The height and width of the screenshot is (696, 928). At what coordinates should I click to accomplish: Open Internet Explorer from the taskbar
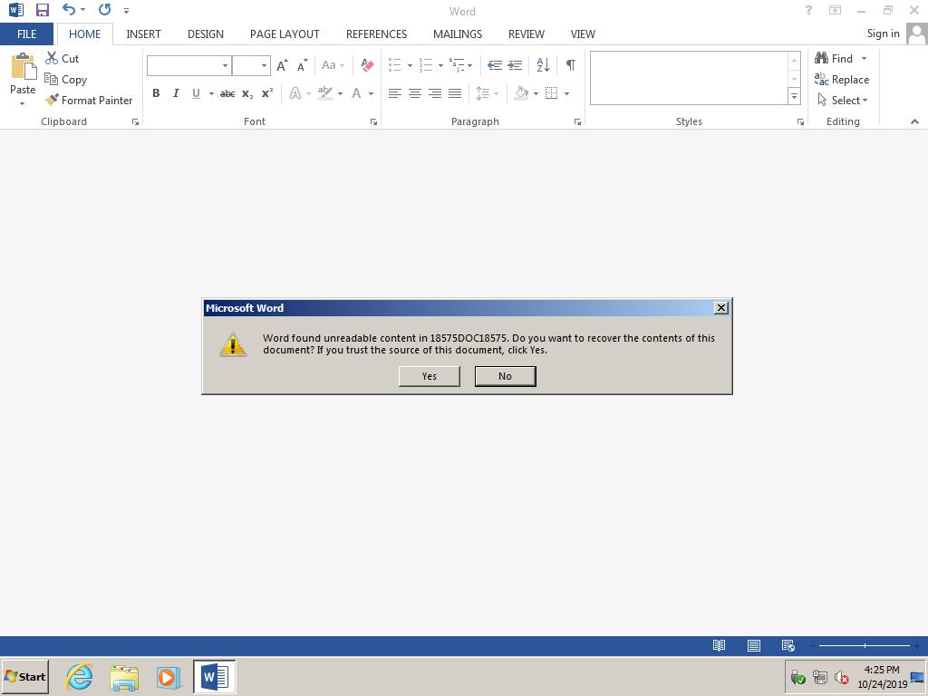coord(80,677)
